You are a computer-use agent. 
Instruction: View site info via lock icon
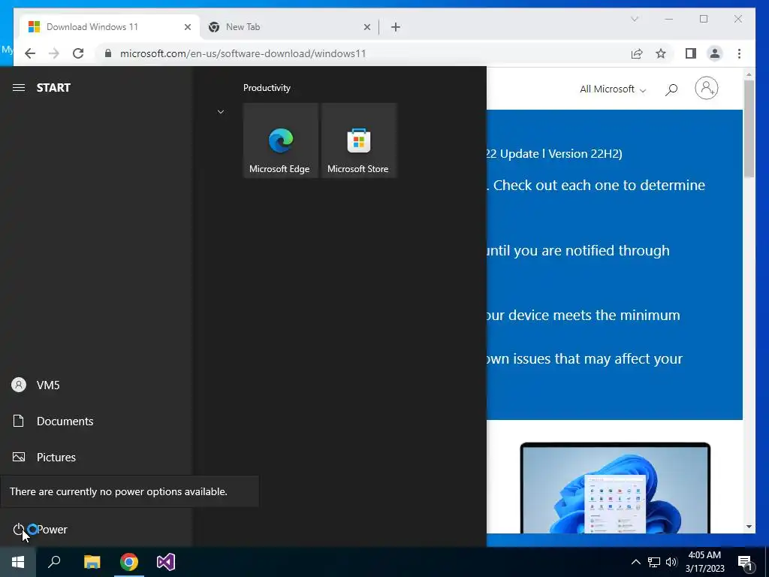pyautogui.click(x=108, y=53)
